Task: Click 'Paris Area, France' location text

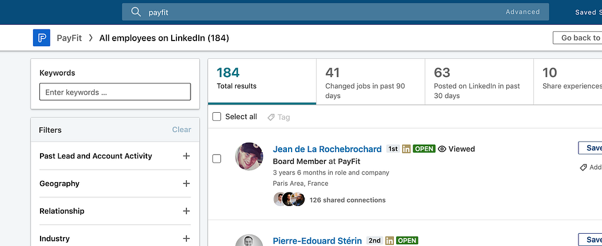Action: (300, 184)
